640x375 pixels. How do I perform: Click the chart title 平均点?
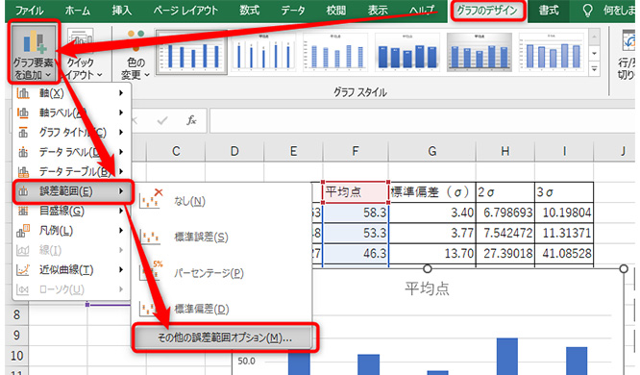(x=427, y=288)
